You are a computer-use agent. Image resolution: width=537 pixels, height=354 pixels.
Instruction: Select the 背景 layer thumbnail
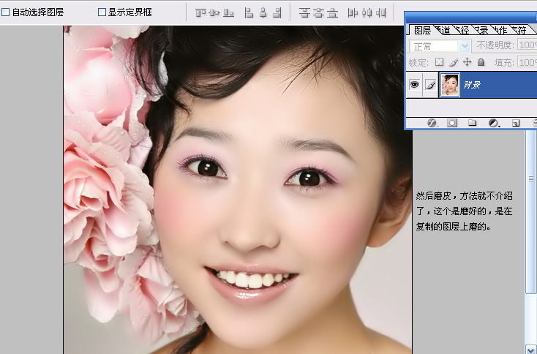(x=450, y=85)
